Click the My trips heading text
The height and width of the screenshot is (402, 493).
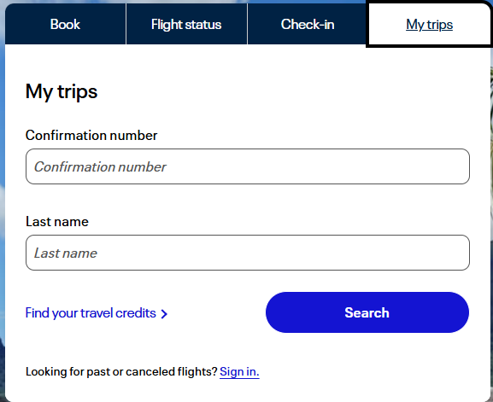pyautogui.click(x=62, y=91)
